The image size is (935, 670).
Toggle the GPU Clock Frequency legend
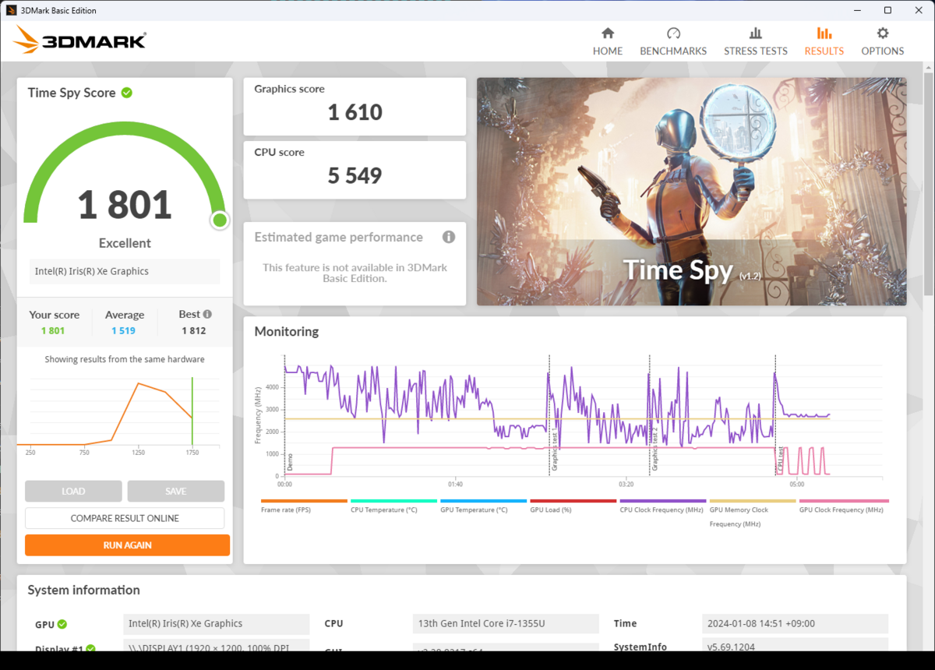pyautogui.click(x=843, y=506)
